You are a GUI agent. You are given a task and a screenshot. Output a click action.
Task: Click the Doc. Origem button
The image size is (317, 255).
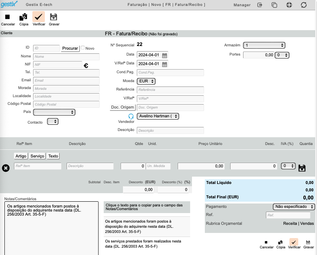tap(122, 107)
